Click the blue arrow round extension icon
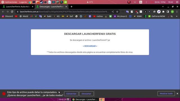The image size is (180, 101). tap(159, 12)
